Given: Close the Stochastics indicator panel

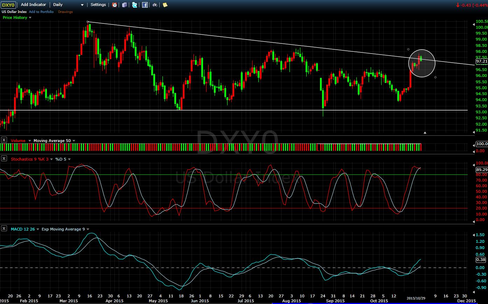Looking at the screenshot, I should click(x=4, y=158).
